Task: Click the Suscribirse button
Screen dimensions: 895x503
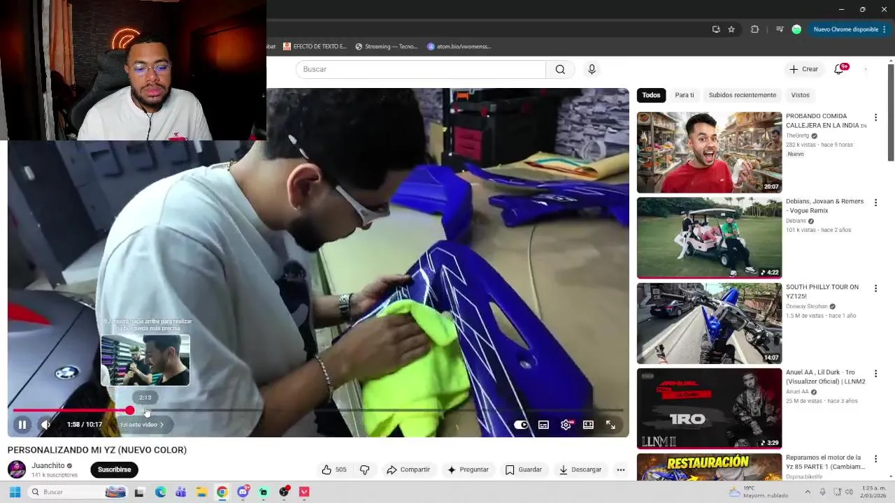Action: click(x=115, y=469)
